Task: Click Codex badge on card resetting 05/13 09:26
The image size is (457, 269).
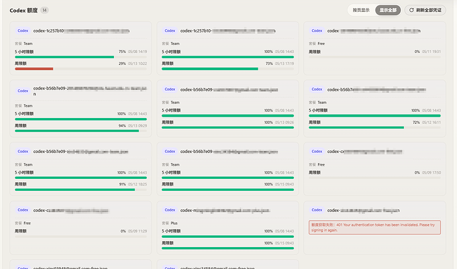Action: (170, 89)
